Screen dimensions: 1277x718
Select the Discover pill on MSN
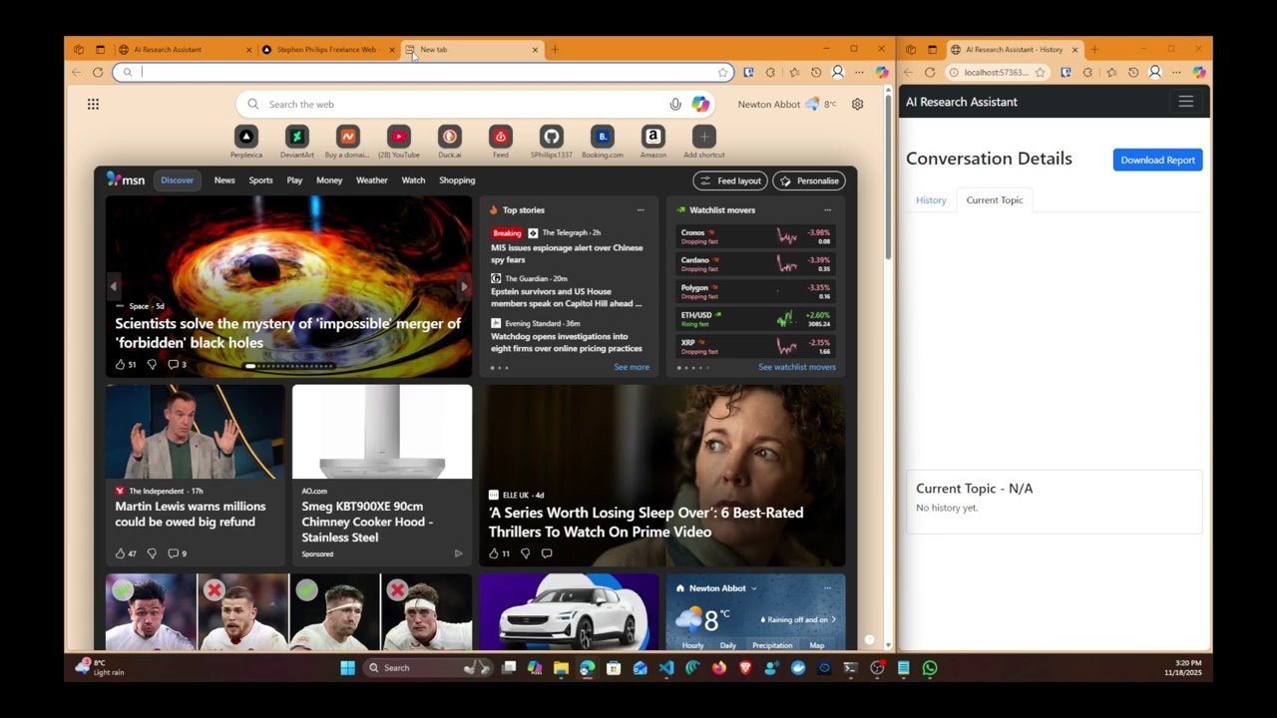(x=177, y=180)
